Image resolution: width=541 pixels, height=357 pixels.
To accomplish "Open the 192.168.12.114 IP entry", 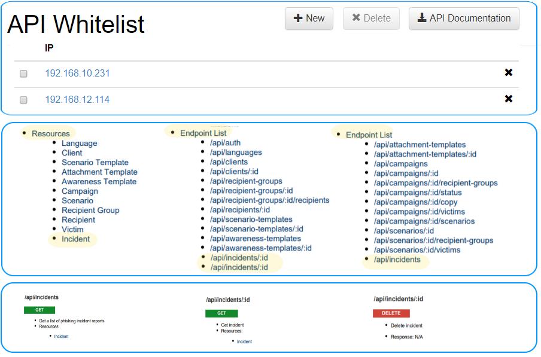I will [77, 100].
